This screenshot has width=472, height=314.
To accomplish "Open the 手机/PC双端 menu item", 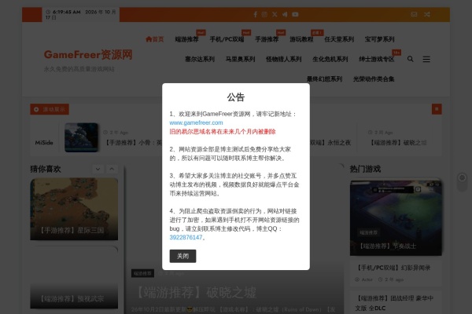I will click(x=227, y=39).
